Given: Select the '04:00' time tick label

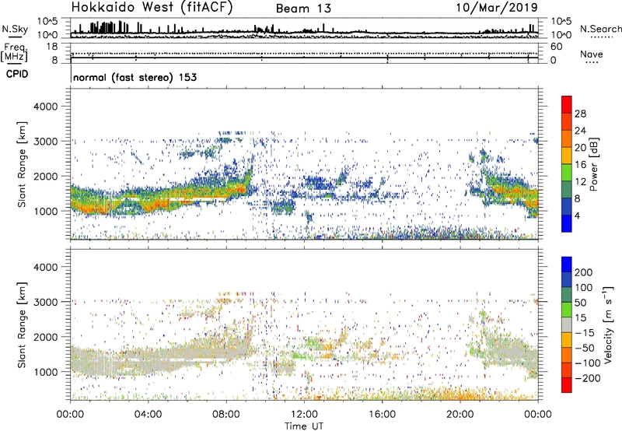Looking at the screenshot, I should coord(148,415).
